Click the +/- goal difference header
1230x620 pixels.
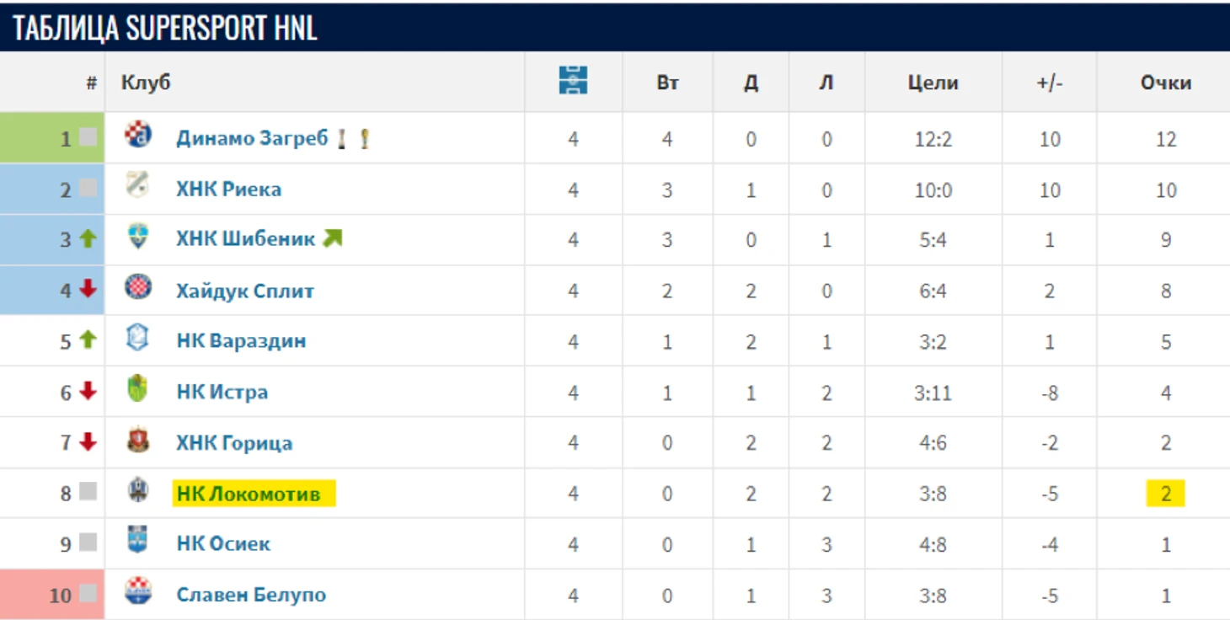click(1049, 83)
